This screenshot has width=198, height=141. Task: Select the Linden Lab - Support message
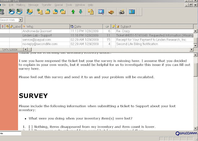[x=37, y=35]
